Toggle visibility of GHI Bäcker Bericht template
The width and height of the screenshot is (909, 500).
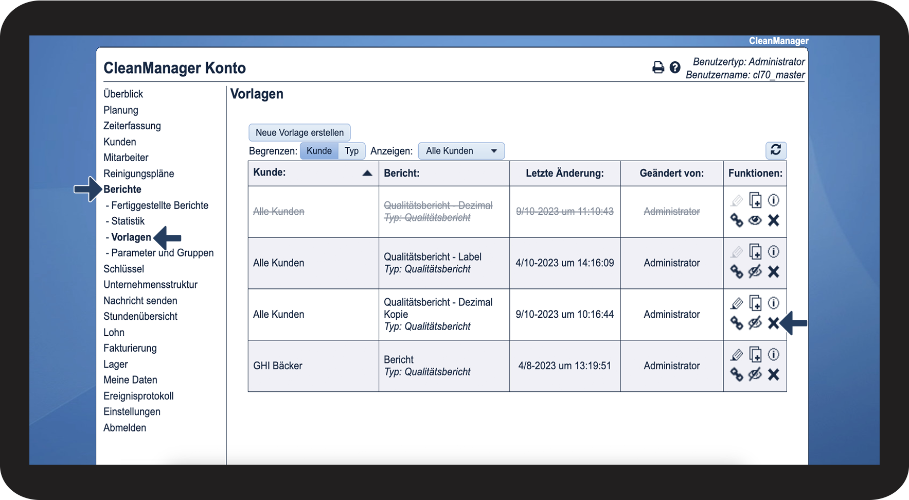pos(755,374)
